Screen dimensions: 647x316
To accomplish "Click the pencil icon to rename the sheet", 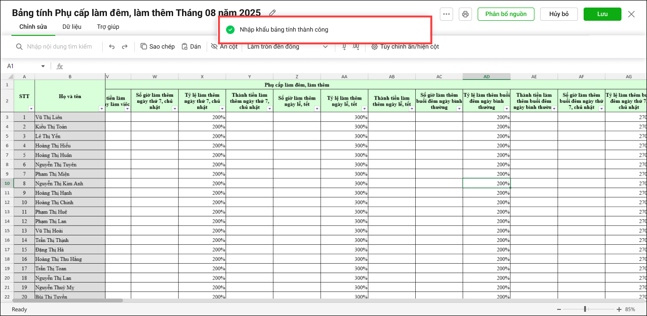I will click(272, 13).
